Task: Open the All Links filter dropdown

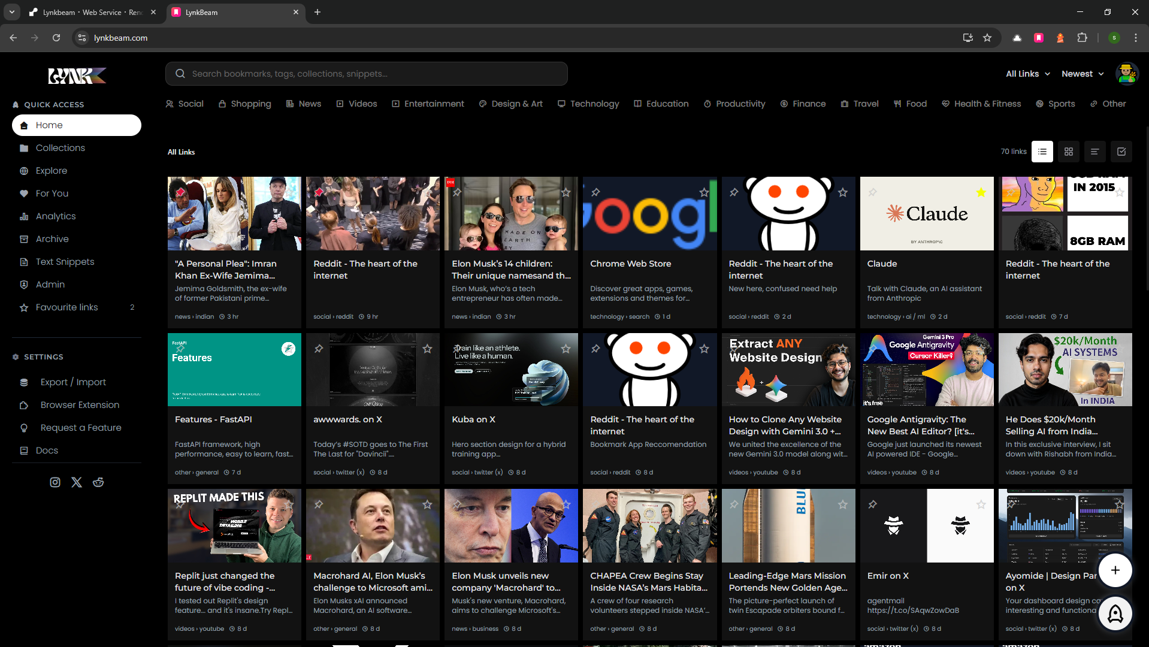Action: click(x=1028, y=74)
